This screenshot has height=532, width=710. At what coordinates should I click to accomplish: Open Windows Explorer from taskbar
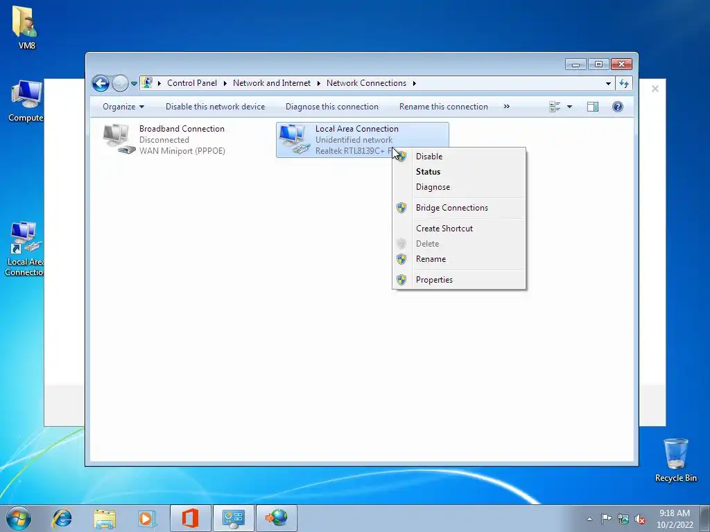tap(105, 518)
